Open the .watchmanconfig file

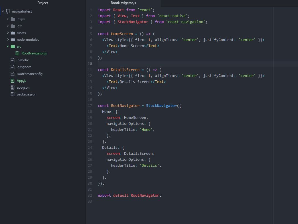[29, 74]
